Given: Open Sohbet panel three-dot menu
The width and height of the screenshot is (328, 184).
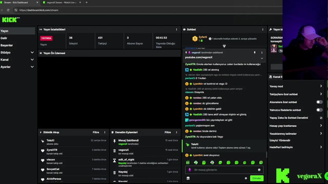Looking at the screenshot, I should click(263, 29).
